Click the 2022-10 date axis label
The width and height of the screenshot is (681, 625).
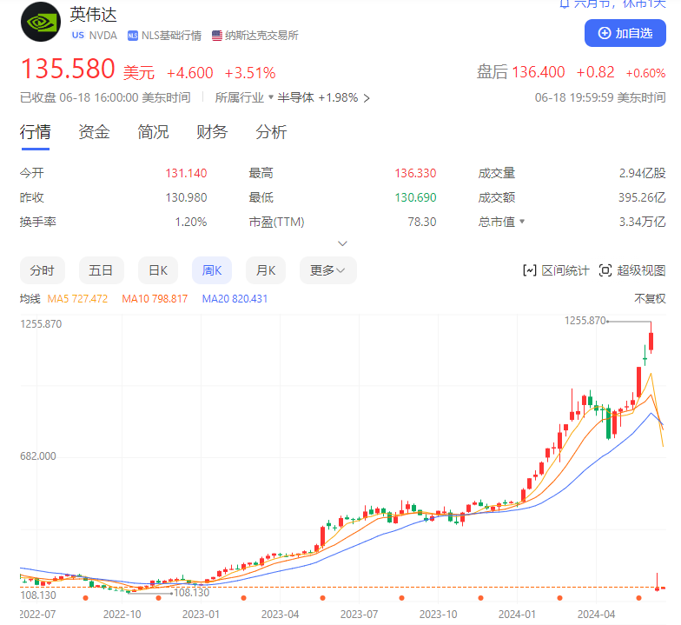tap(122, 614)
